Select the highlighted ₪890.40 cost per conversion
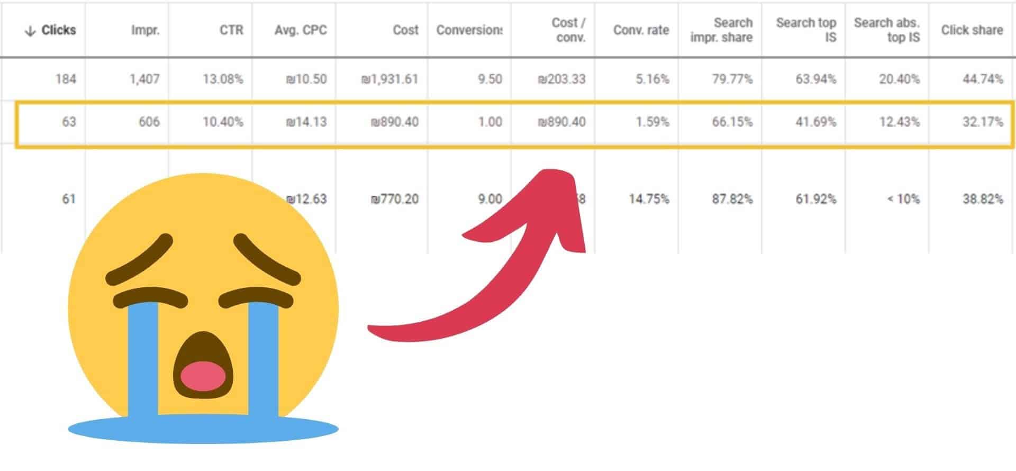 561,122
